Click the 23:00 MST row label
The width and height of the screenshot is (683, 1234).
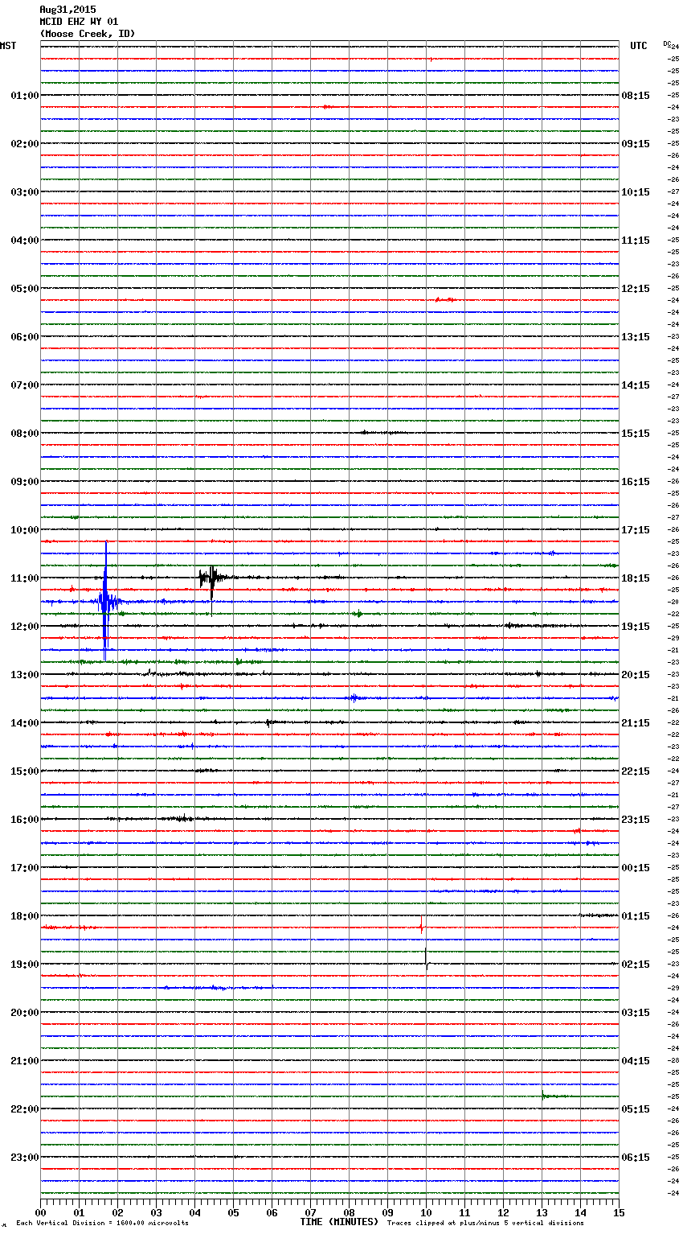pyautogui.click(x=24, y=1158)
